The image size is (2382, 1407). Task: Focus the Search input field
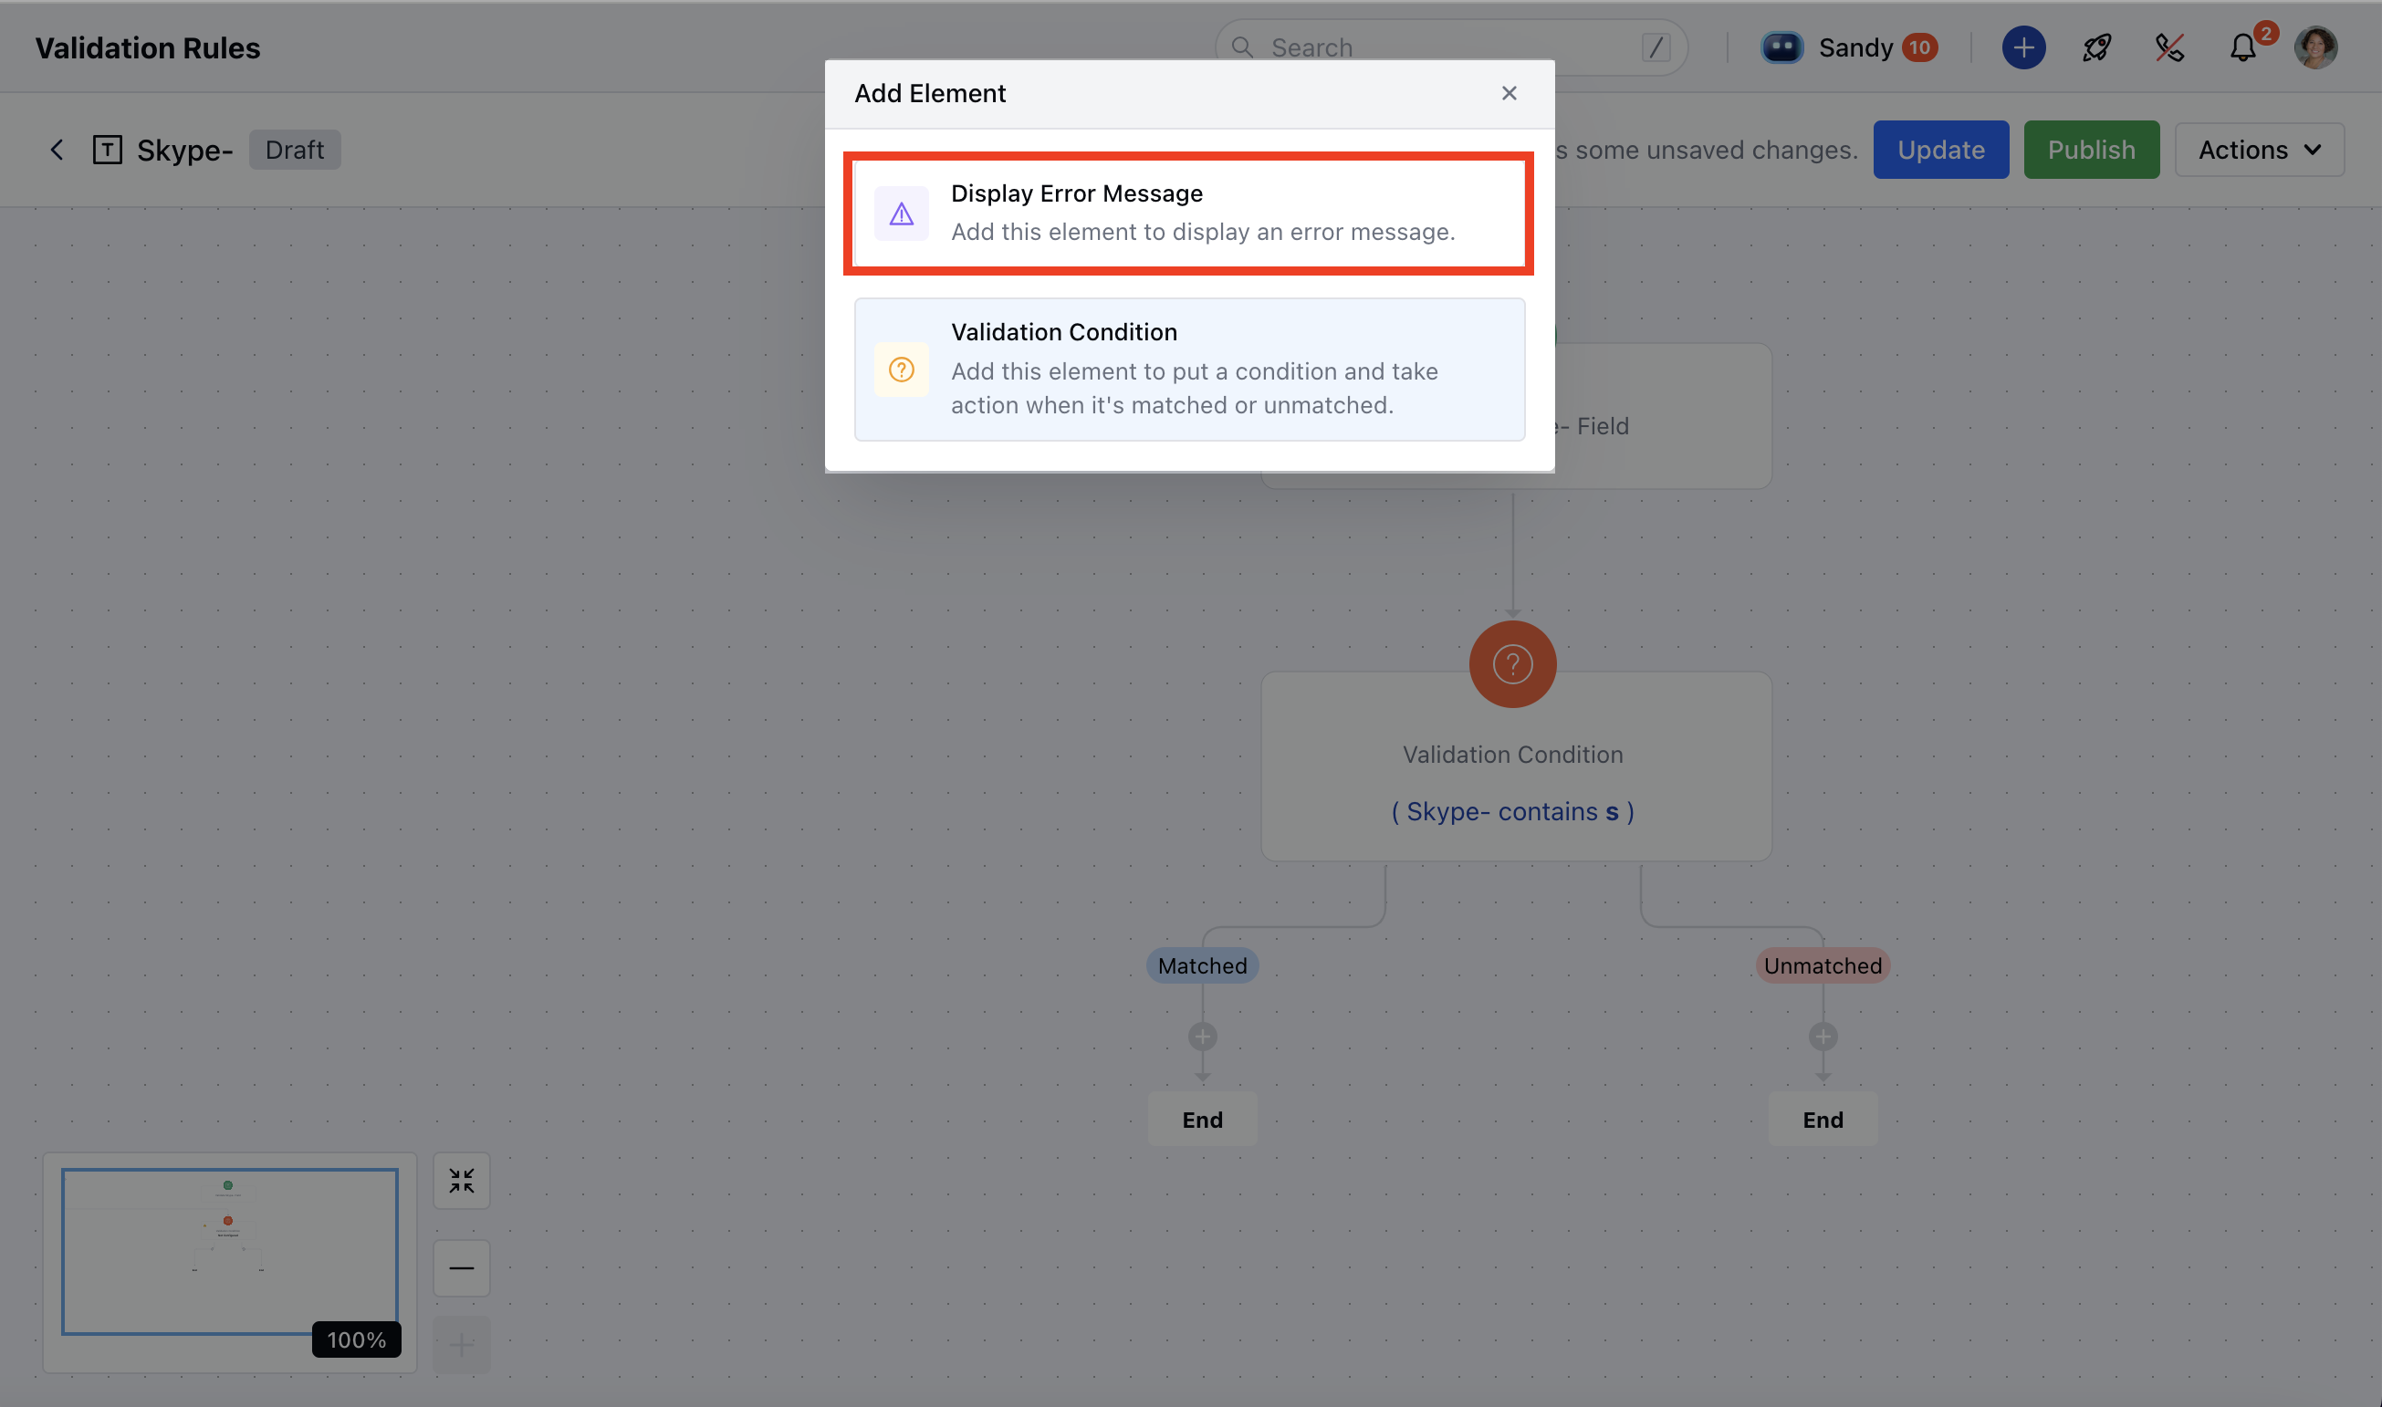[1451, 47]
